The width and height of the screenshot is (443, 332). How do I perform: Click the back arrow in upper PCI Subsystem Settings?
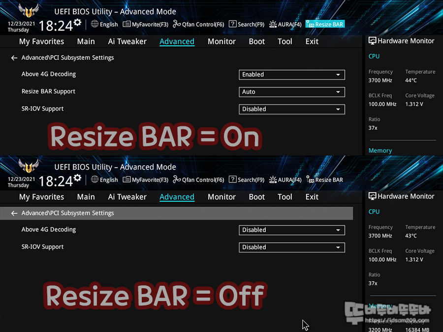pyautogui.click(x=14, y=58)
